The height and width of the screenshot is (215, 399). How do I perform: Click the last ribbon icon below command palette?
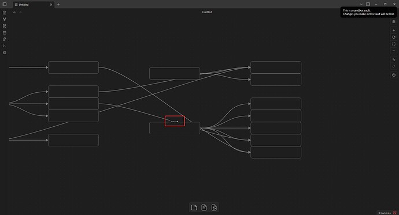[4, 52]
